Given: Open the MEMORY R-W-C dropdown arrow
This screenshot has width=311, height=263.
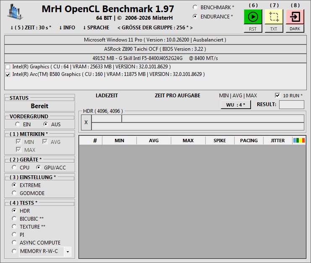Looking at the screenshot, I should tap(68, 252).
